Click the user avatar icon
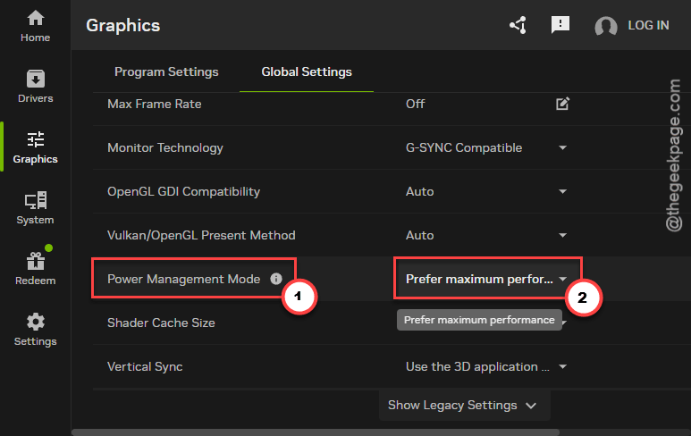 tap(605, 26)
